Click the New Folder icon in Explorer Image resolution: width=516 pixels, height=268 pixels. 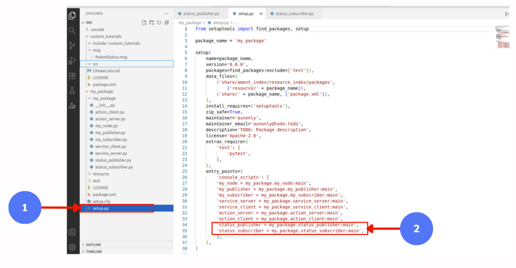pos(151,22)
